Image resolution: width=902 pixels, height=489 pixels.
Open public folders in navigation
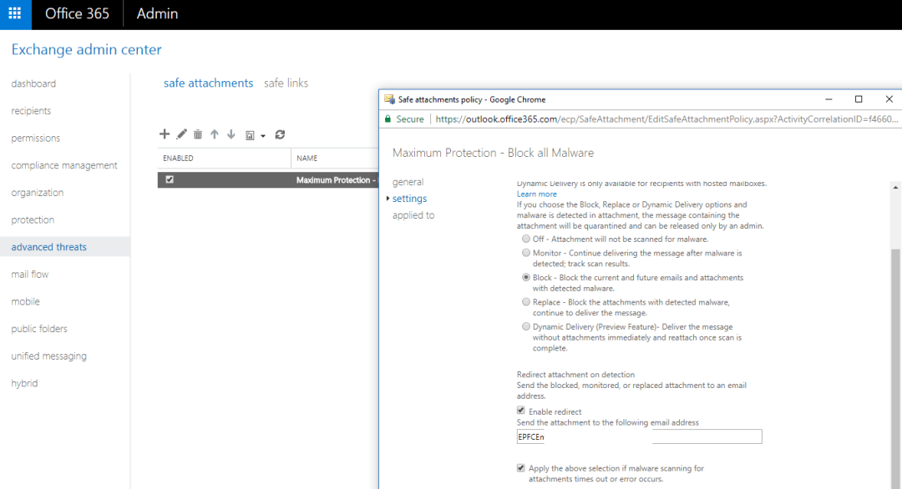39,329
